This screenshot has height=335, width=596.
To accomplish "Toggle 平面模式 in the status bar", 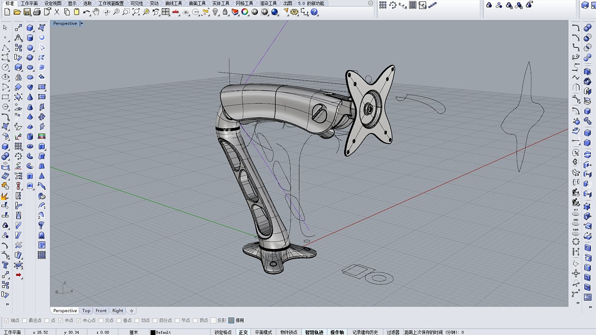I will coord(264,332).
